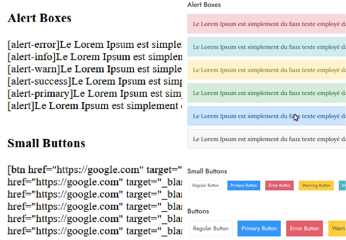Image resolution: width=346 pixels, height=240 pixels.
Task: Select the green success alert box
Action: [x=267, y=93]
